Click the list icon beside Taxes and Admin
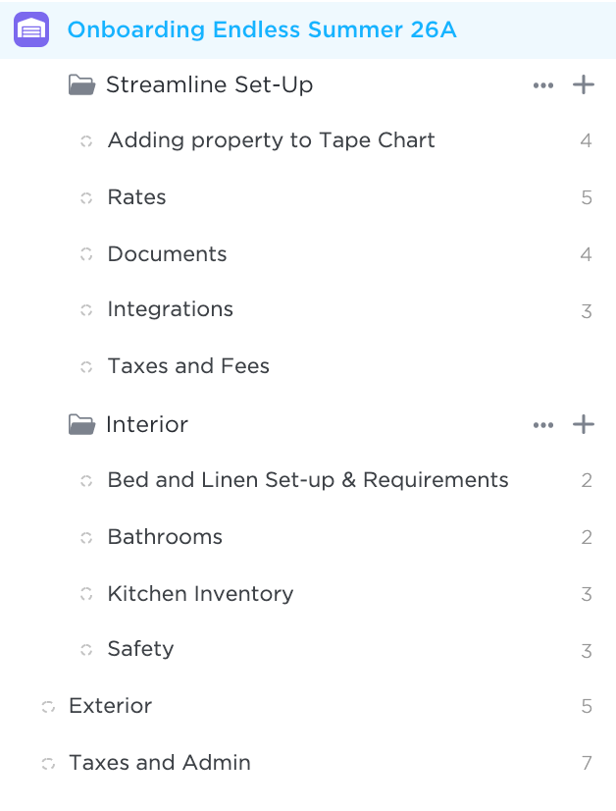 coord(48,764)
